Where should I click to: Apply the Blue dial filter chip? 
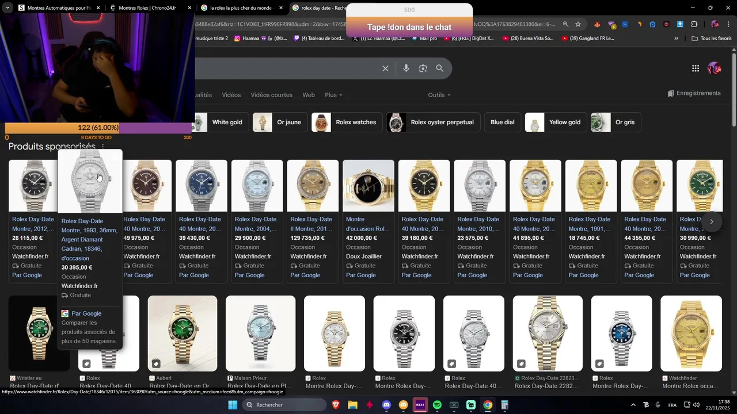pyautogui.click(x=503, y=122)
